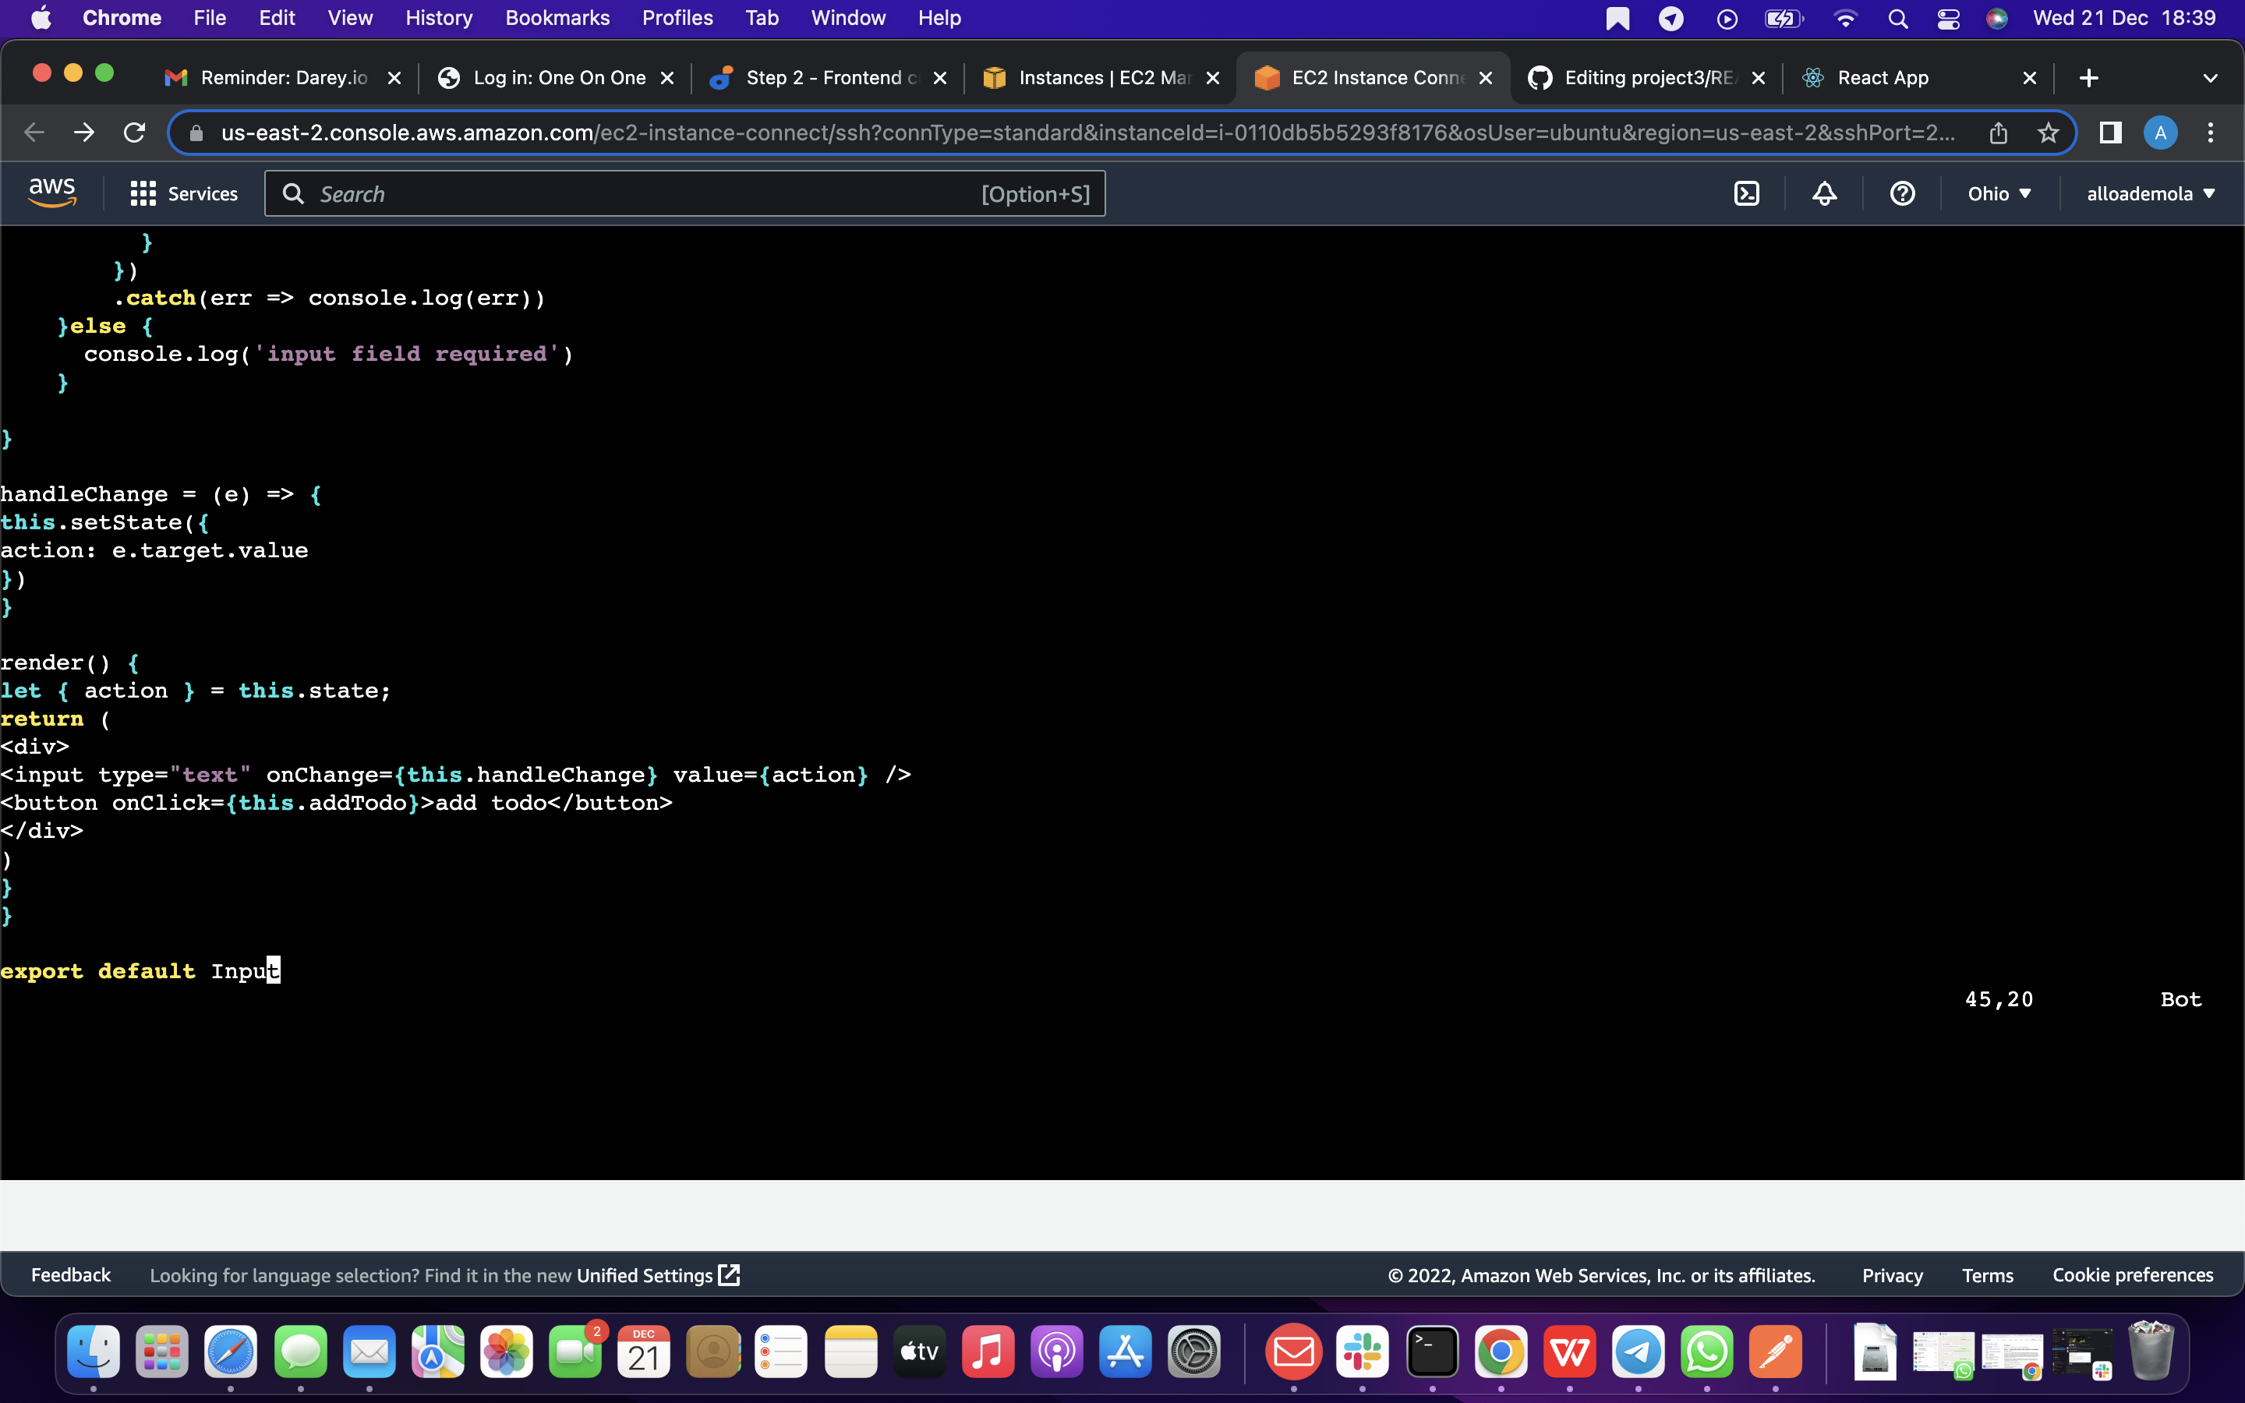Click the new tab plus button
Screen dimensions: 2245x1403
2089,77
